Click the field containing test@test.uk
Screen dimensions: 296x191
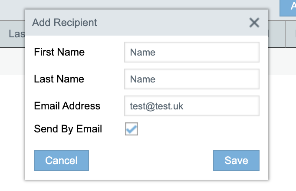tap(191, 106)
